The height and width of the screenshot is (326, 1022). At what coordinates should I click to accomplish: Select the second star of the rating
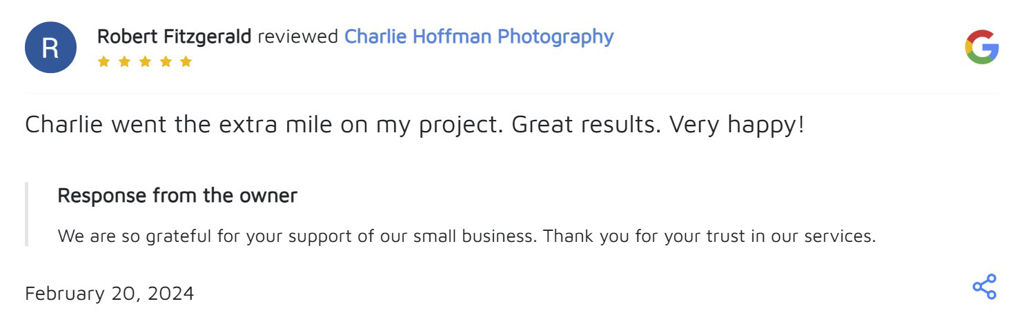click(x=124, y=62)
